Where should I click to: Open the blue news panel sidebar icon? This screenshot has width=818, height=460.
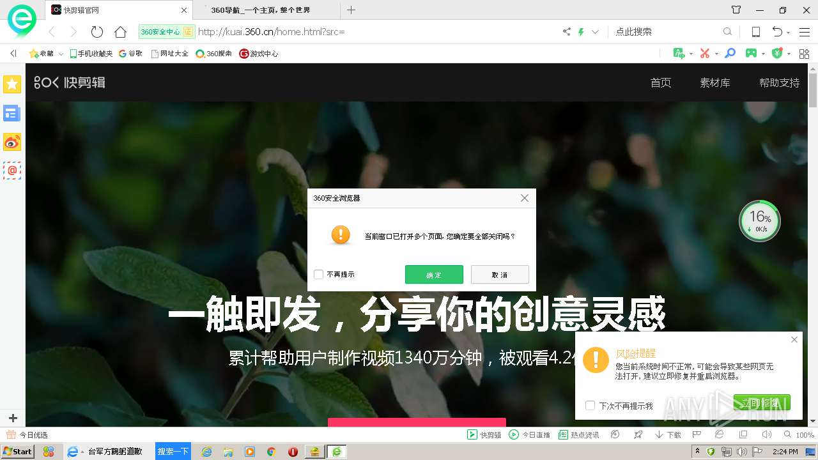click(x=12, y=113)
